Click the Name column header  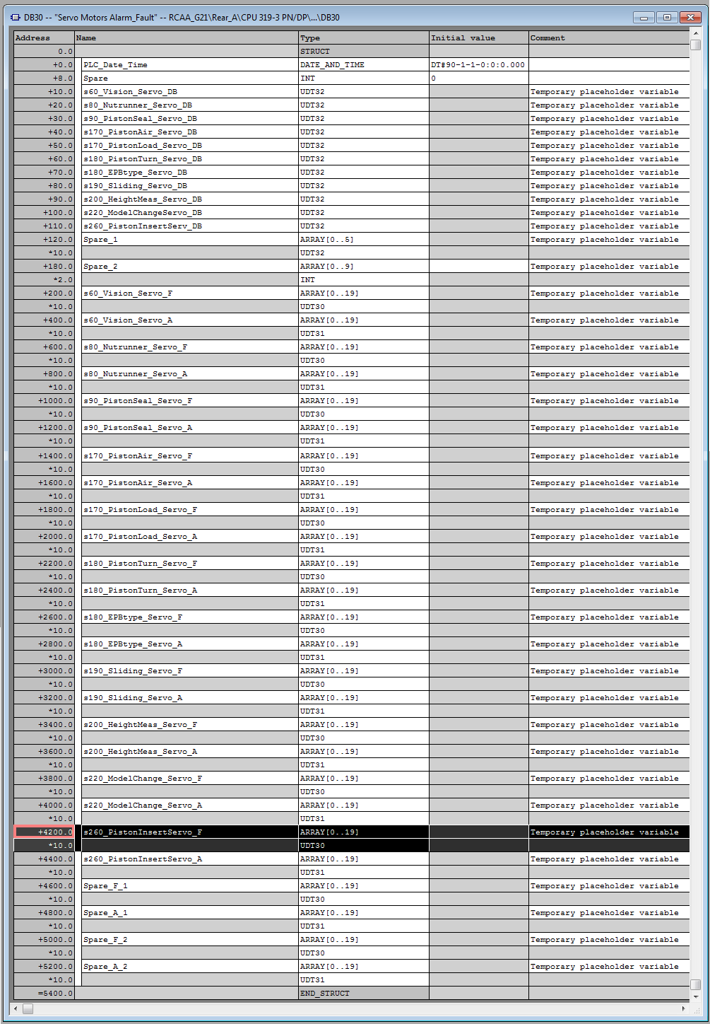(x=187, y=38)
